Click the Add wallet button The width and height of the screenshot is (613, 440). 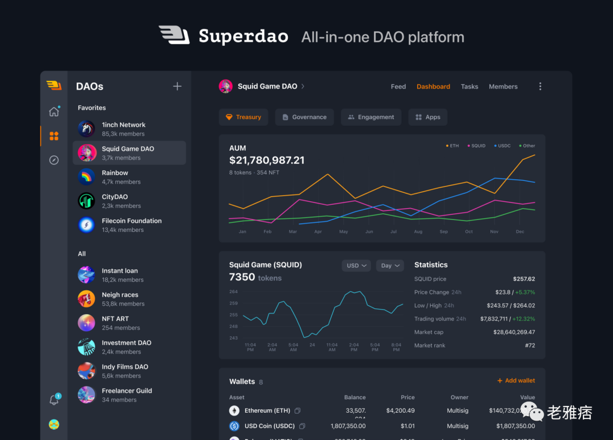pyautogui.click(x=516, y=381)
